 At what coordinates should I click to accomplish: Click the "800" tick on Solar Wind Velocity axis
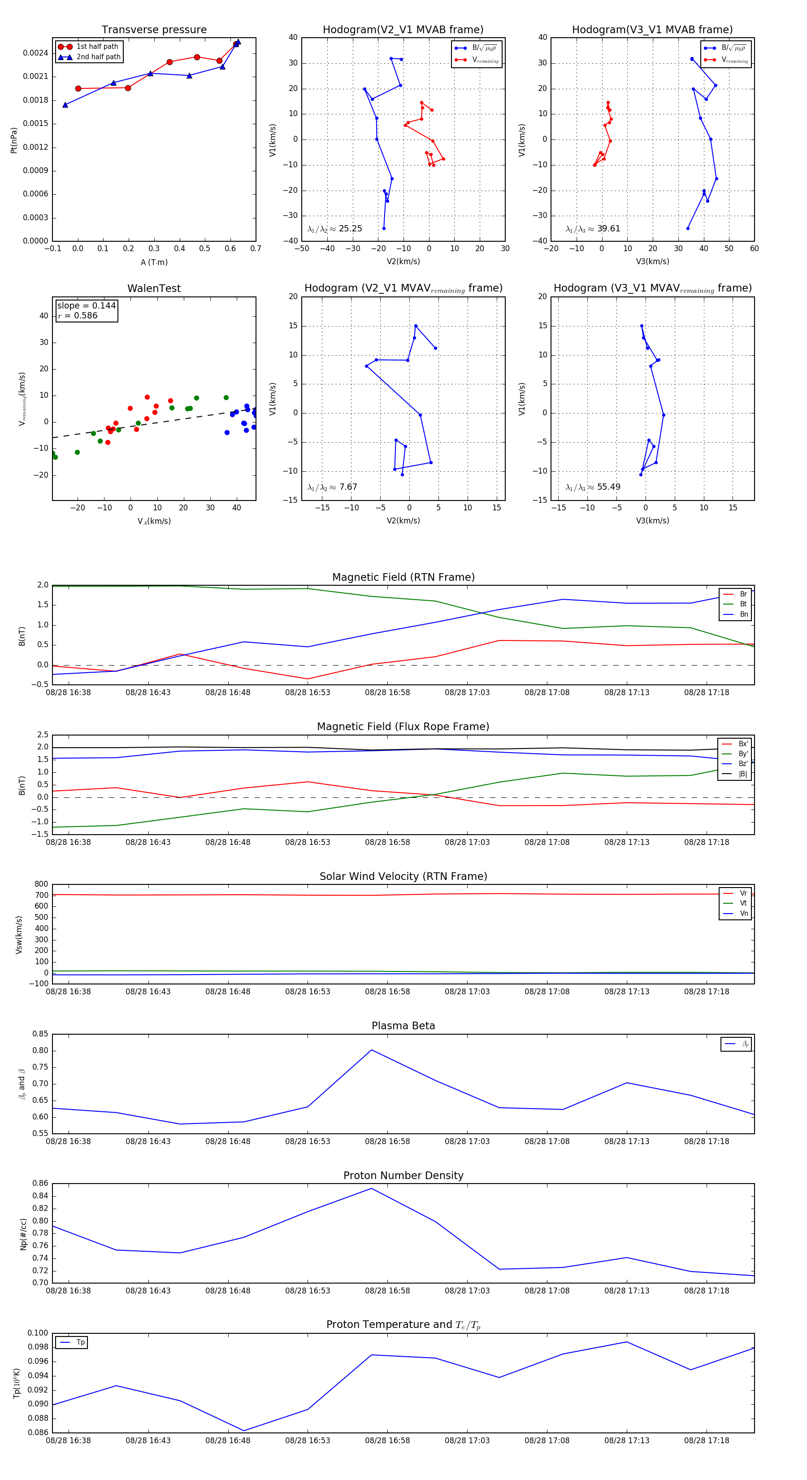click(42, 884)
